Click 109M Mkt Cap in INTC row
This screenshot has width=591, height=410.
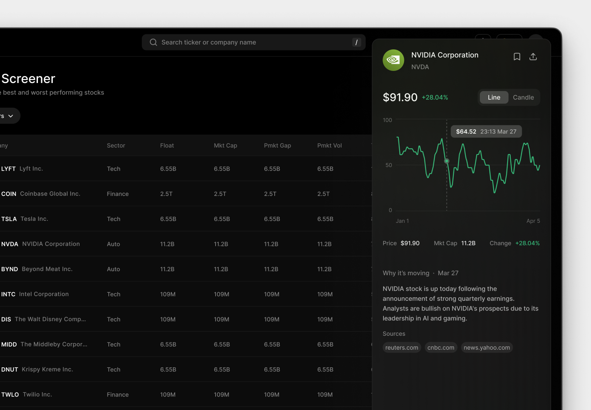[221, 294]
